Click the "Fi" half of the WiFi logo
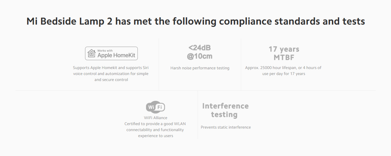391x156 pixels. tap(160, 107)
